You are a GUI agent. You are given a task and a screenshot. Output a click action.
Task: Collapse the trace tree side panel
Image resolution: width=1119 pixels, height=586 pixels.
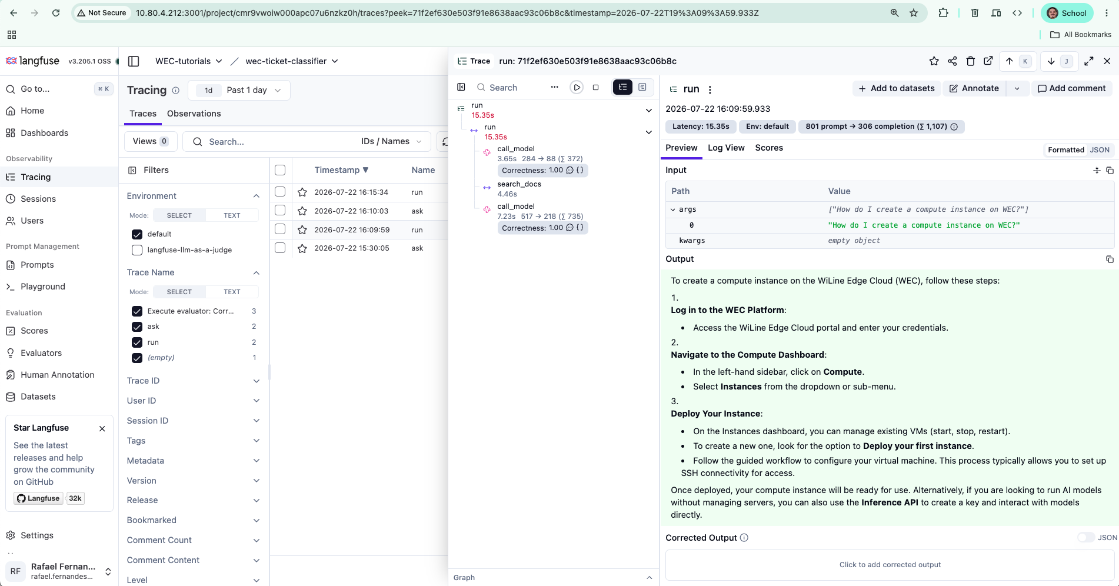[x=461, y=87]
